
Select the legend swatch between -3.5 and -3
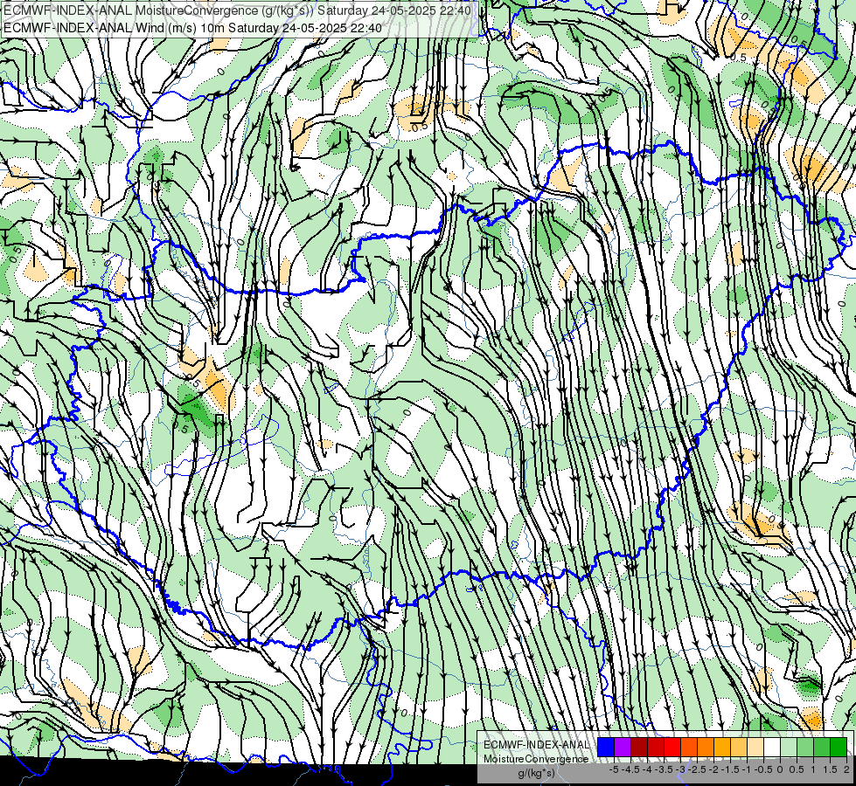pyautogui.click(x=656, y=748)
